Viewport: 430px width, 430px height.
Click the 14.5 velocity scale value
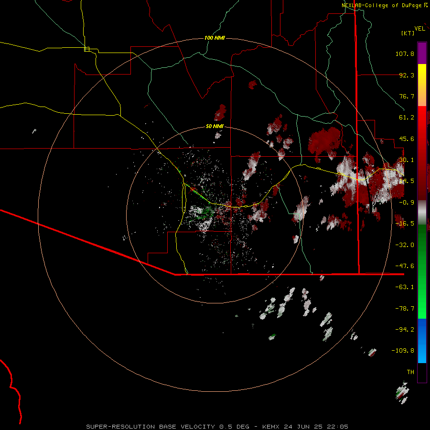pyautogui.click(x=407, y=181)
